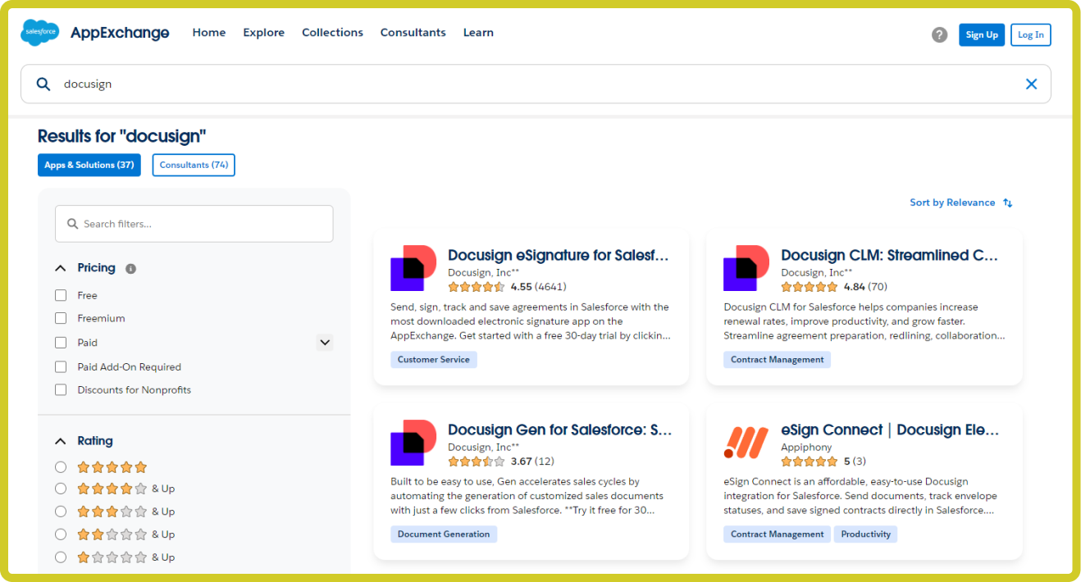The width and height of the screenshot is (1081, 582).
Task: Collapse the Rating filter section
Action: (60, 441)
